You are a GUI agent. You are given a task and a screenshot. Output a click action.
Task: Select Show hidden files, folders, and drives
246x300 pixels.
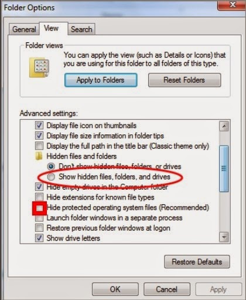(x=51, y=177)
